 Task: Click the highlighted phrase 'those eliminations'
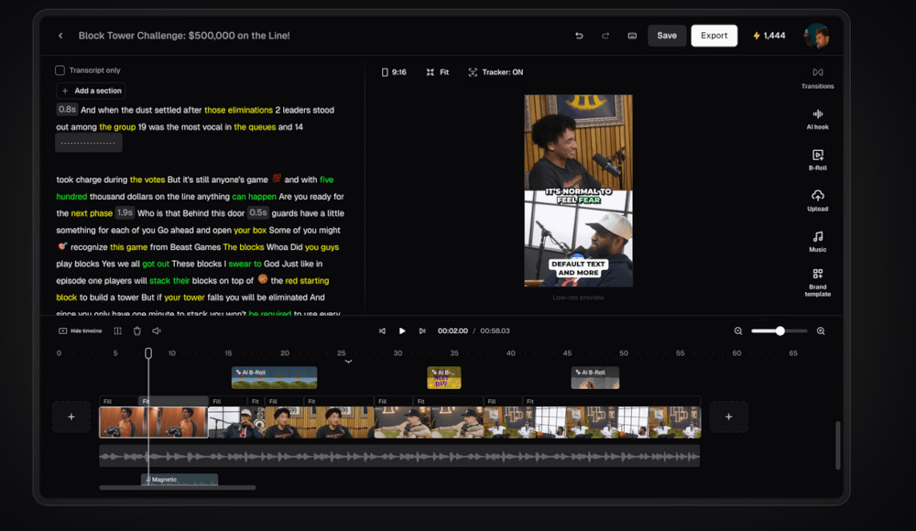point(238,110)
